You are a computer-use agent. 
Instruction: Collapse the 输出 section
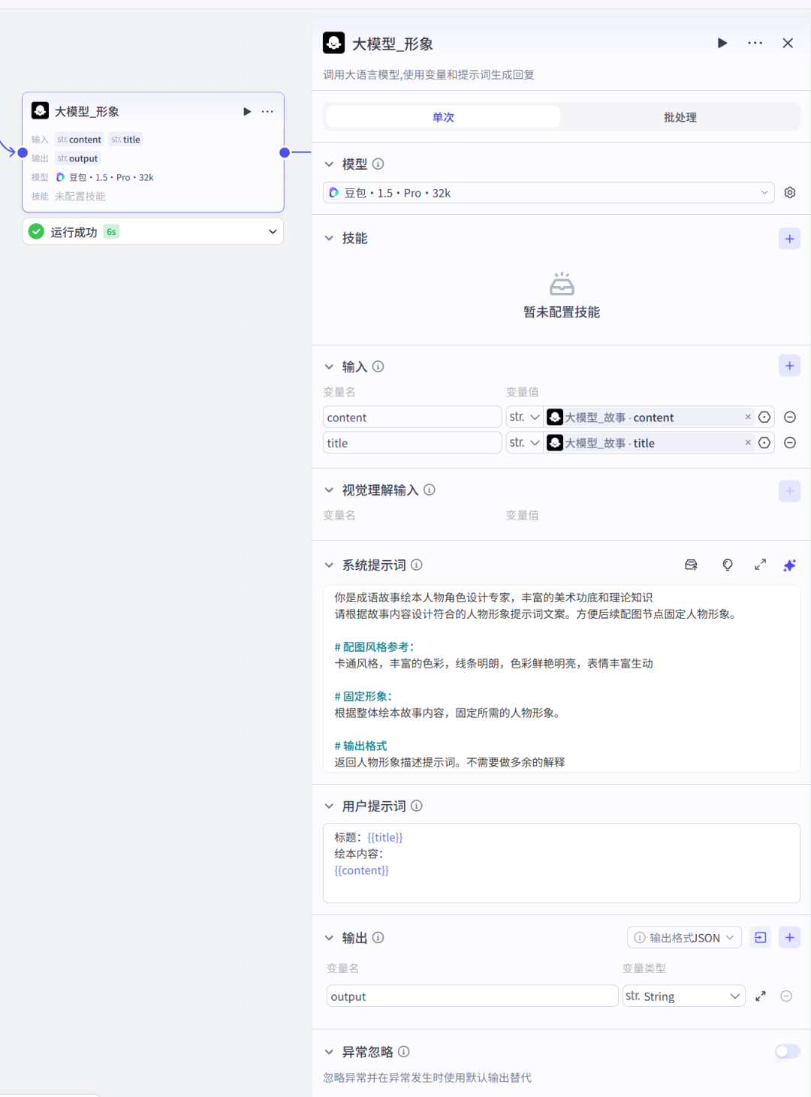329,938
